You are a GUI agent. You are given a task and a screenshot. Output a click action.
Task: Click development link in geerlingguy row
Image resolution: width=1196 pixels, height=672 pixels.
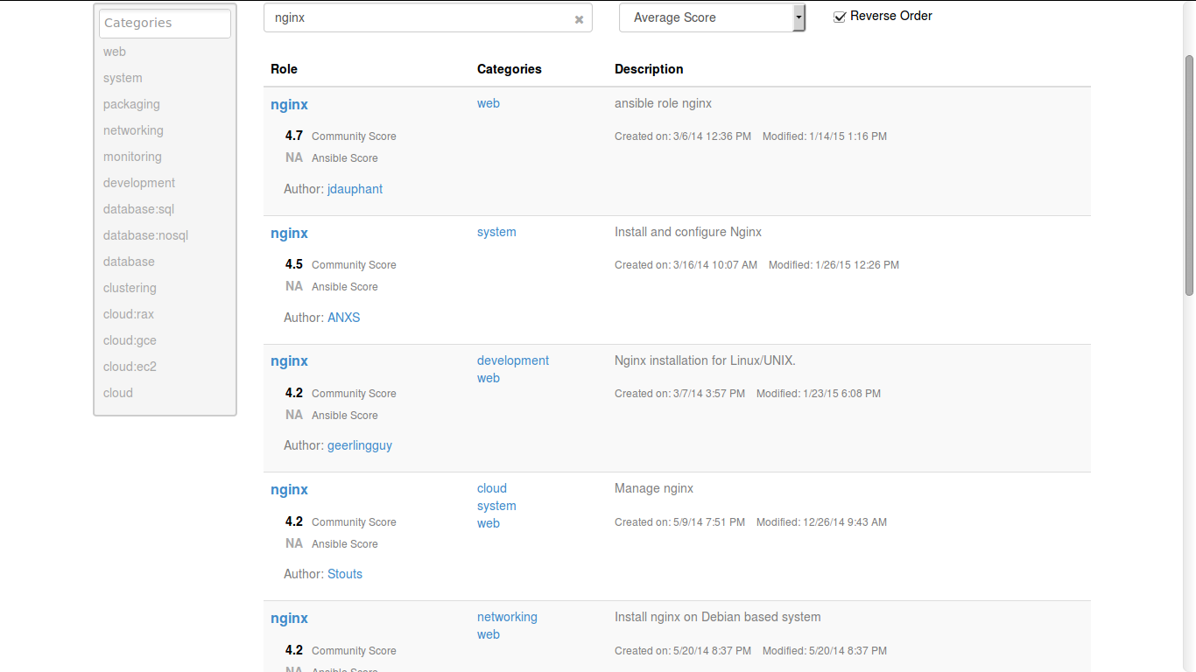[513, 360]
